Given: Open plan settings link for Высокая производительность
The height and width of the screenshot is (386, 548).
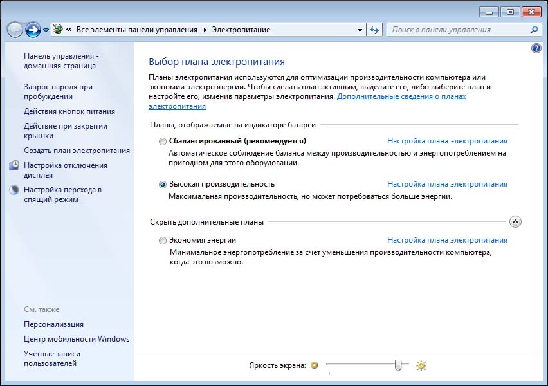Looking at the screenshot, I should click(x=447, y=184).
